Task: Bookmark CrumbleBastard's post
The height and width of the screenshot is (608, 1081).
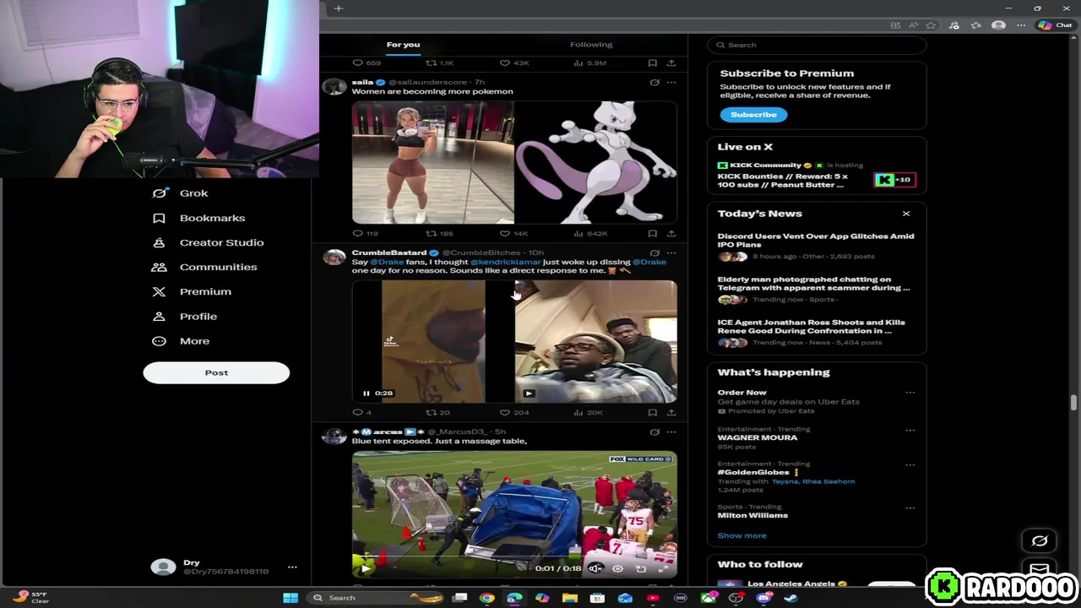Action: [652, 412]
